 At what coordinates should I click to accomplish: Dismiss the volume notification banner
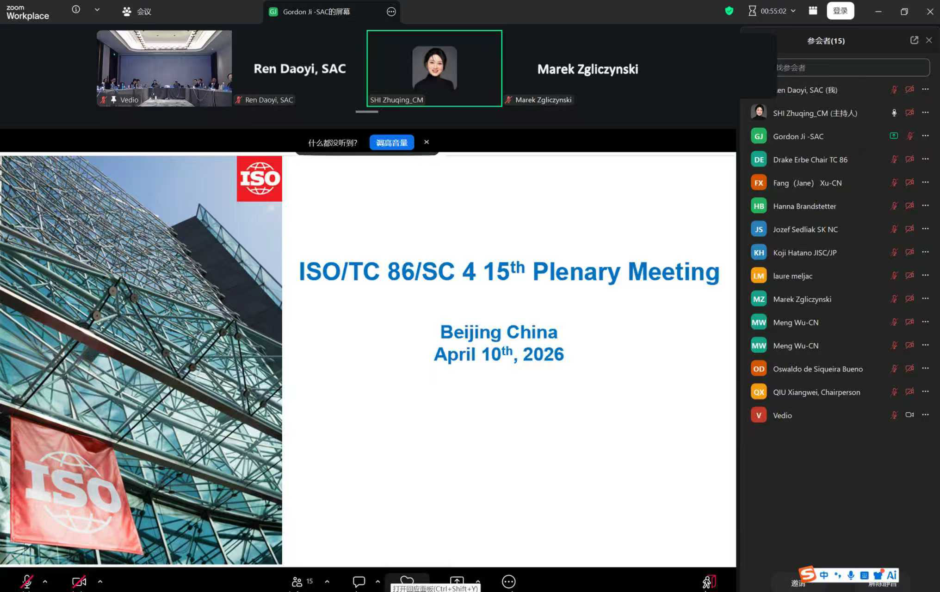tap(427, 142)
